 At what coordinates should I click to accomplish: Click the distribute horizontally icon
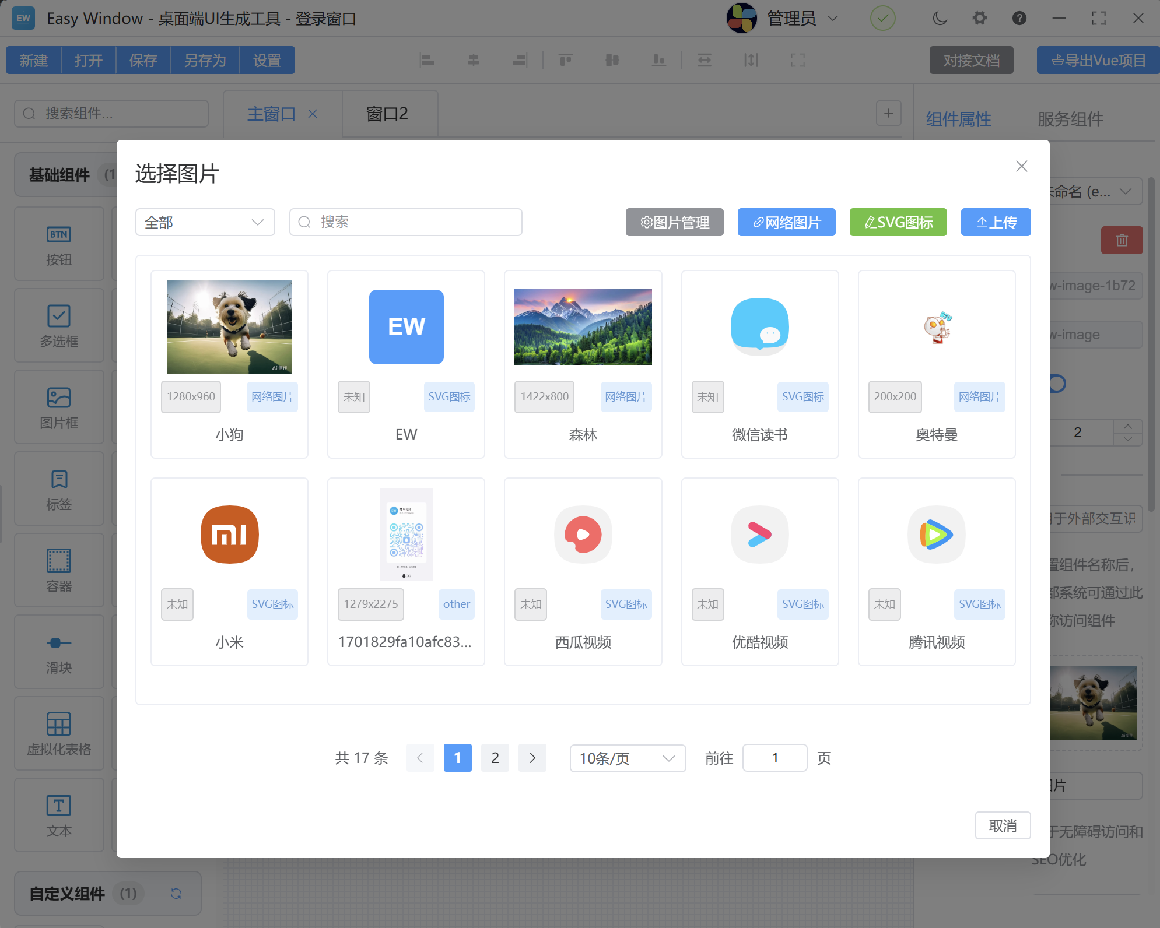pos(705,60)
